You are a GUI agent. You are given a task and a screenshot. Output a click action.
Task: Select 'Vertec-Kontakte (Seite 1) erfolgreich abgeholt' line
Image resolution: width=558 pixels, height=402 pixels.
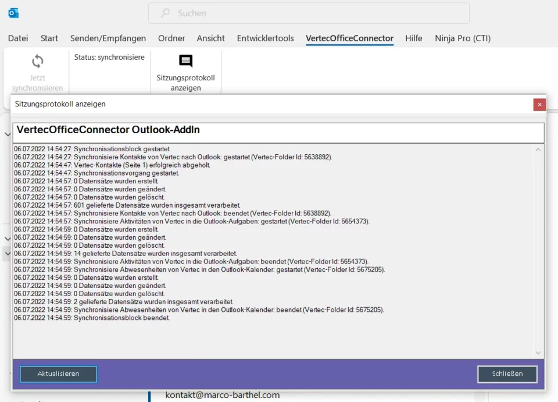pyautogui.click(x=112, y=165)
